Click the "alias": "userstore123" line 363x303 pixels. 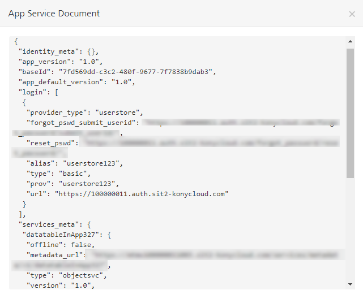(74, 163)
